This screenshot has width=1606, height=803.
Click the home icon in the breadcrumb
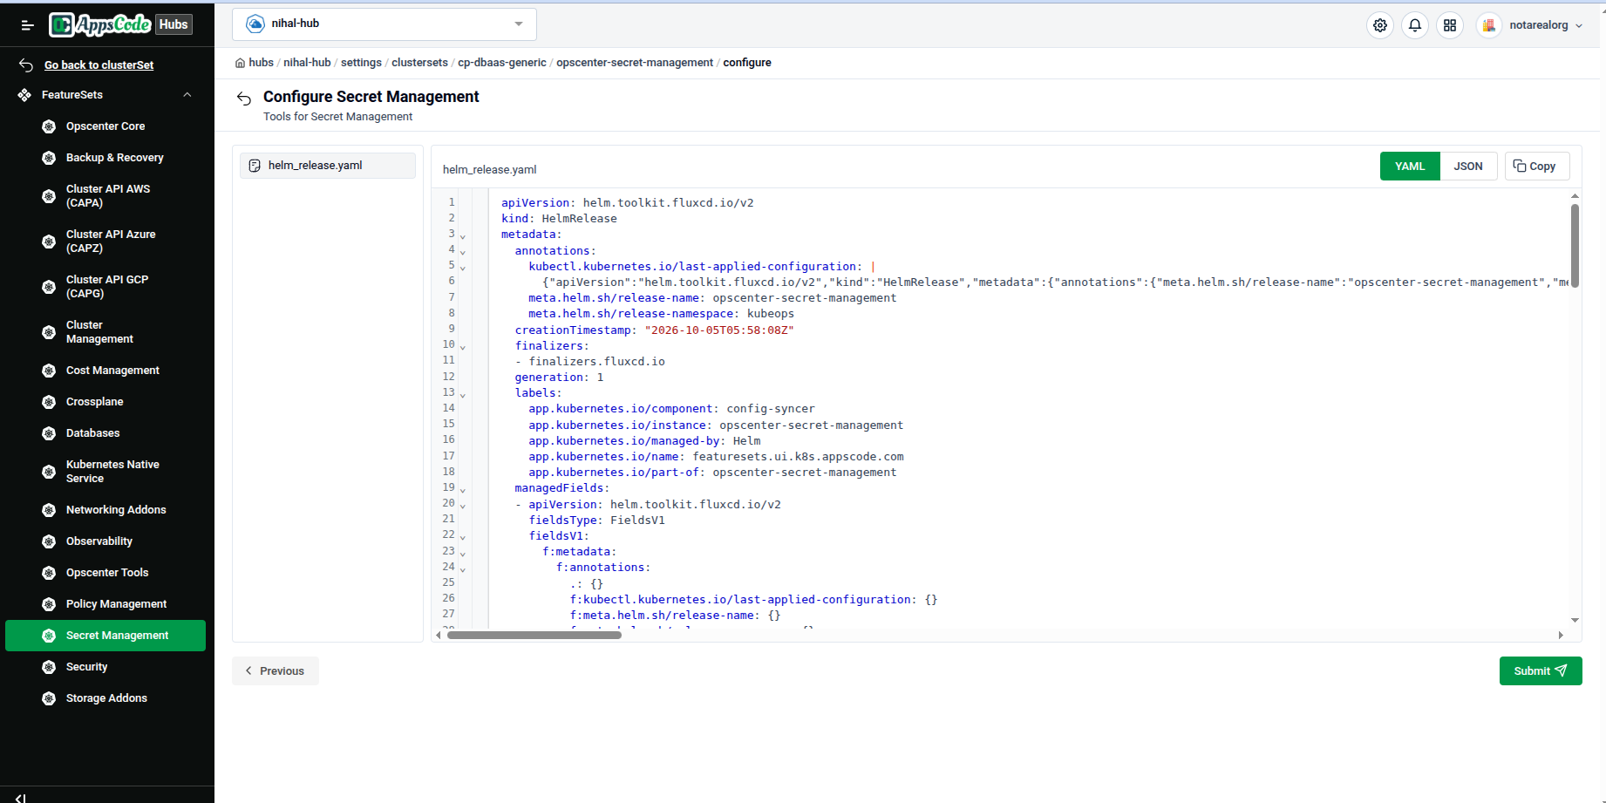click(240, 63)
